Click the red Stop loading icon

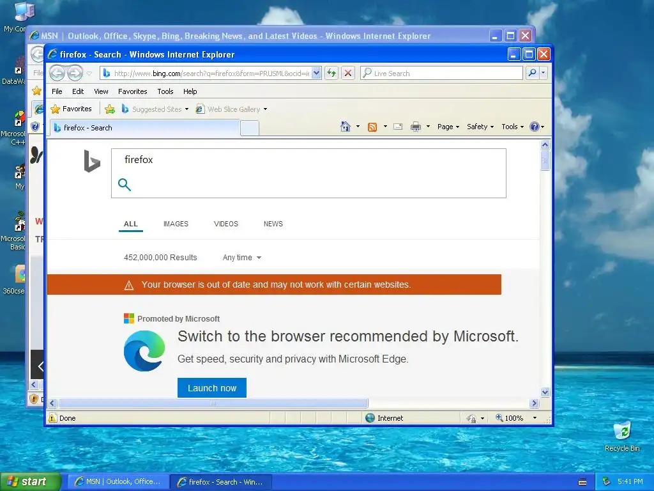[348, 73]
